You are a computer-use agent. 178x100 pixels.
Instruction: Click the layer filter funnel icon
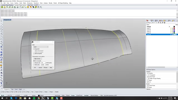point(159,23)
